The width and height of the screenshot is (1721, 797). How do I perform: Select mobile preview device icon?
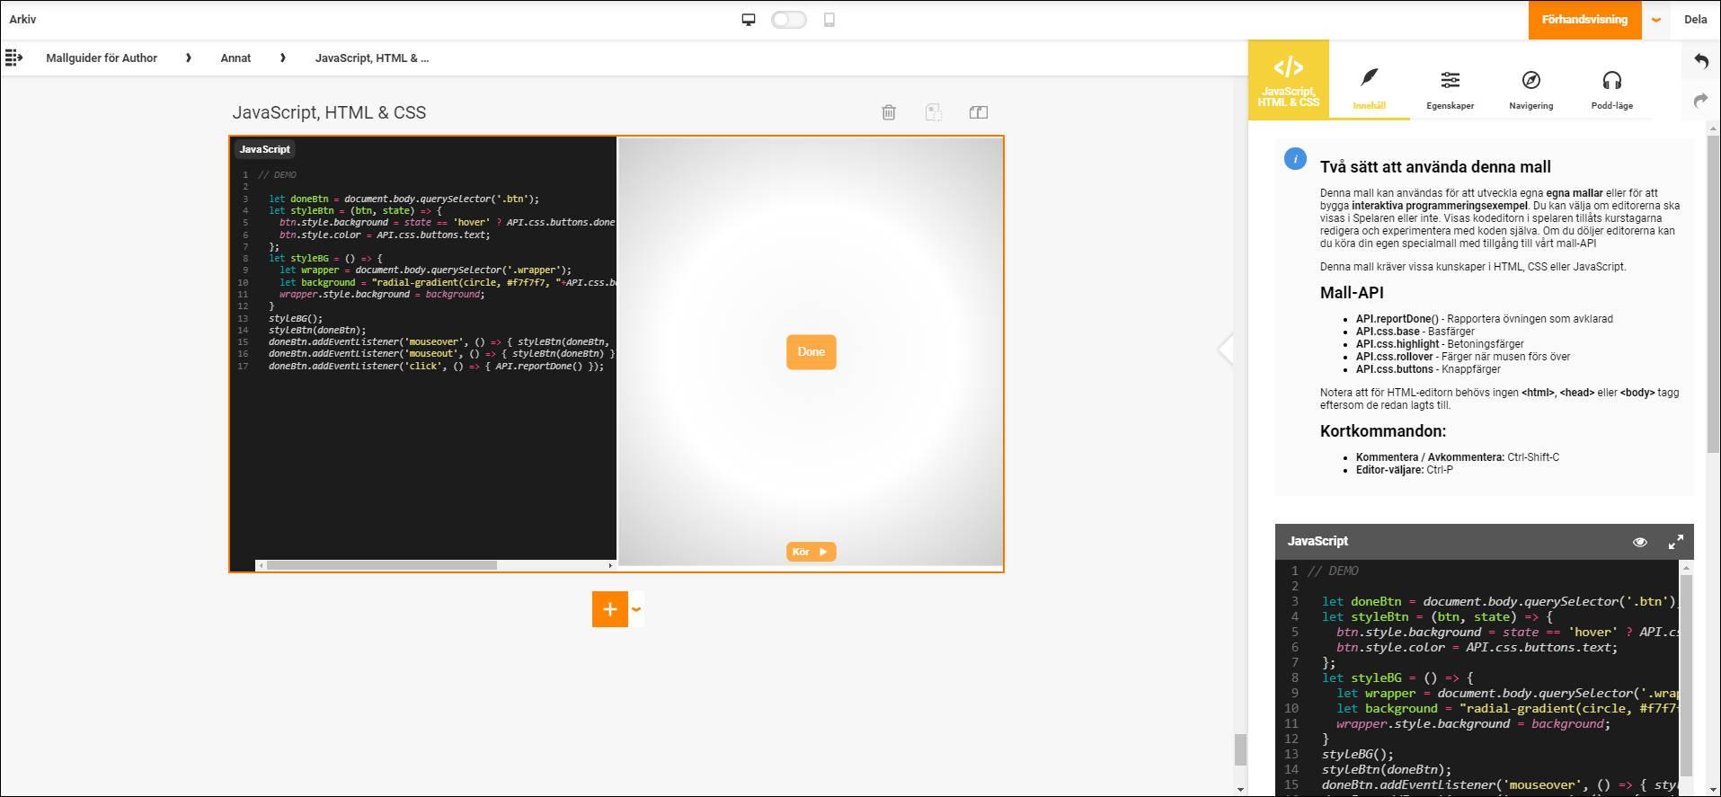coord(829,20)
